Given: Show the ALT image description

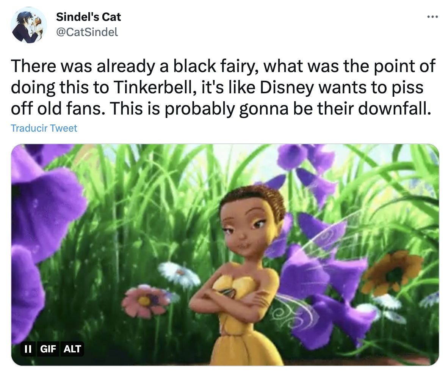Looking at the screenshot, I should tap(72, 349).
